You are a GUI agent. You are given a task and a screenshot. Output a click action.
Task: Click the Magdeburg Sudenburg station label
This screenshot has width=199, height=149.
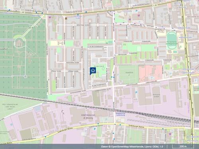[x=120, y=114]
